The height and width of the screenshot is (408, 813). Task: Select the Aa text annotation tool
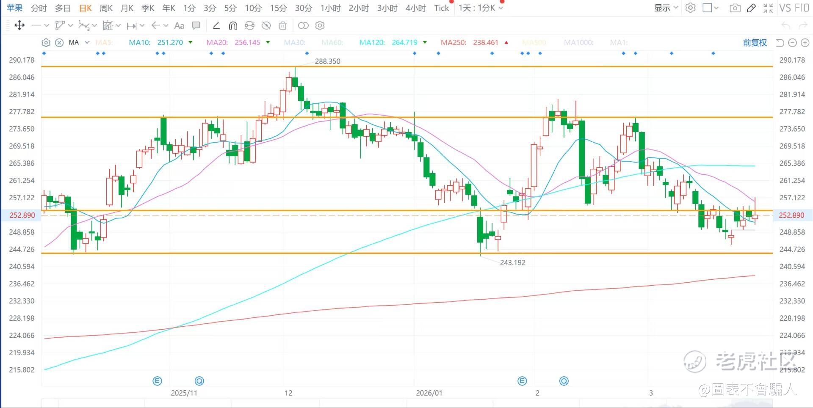pos(180,25)
